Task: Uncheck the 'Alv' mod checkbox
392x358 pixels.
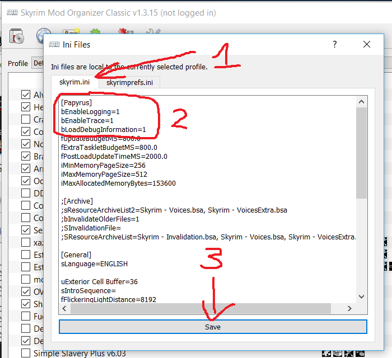Action: point(26,95)
